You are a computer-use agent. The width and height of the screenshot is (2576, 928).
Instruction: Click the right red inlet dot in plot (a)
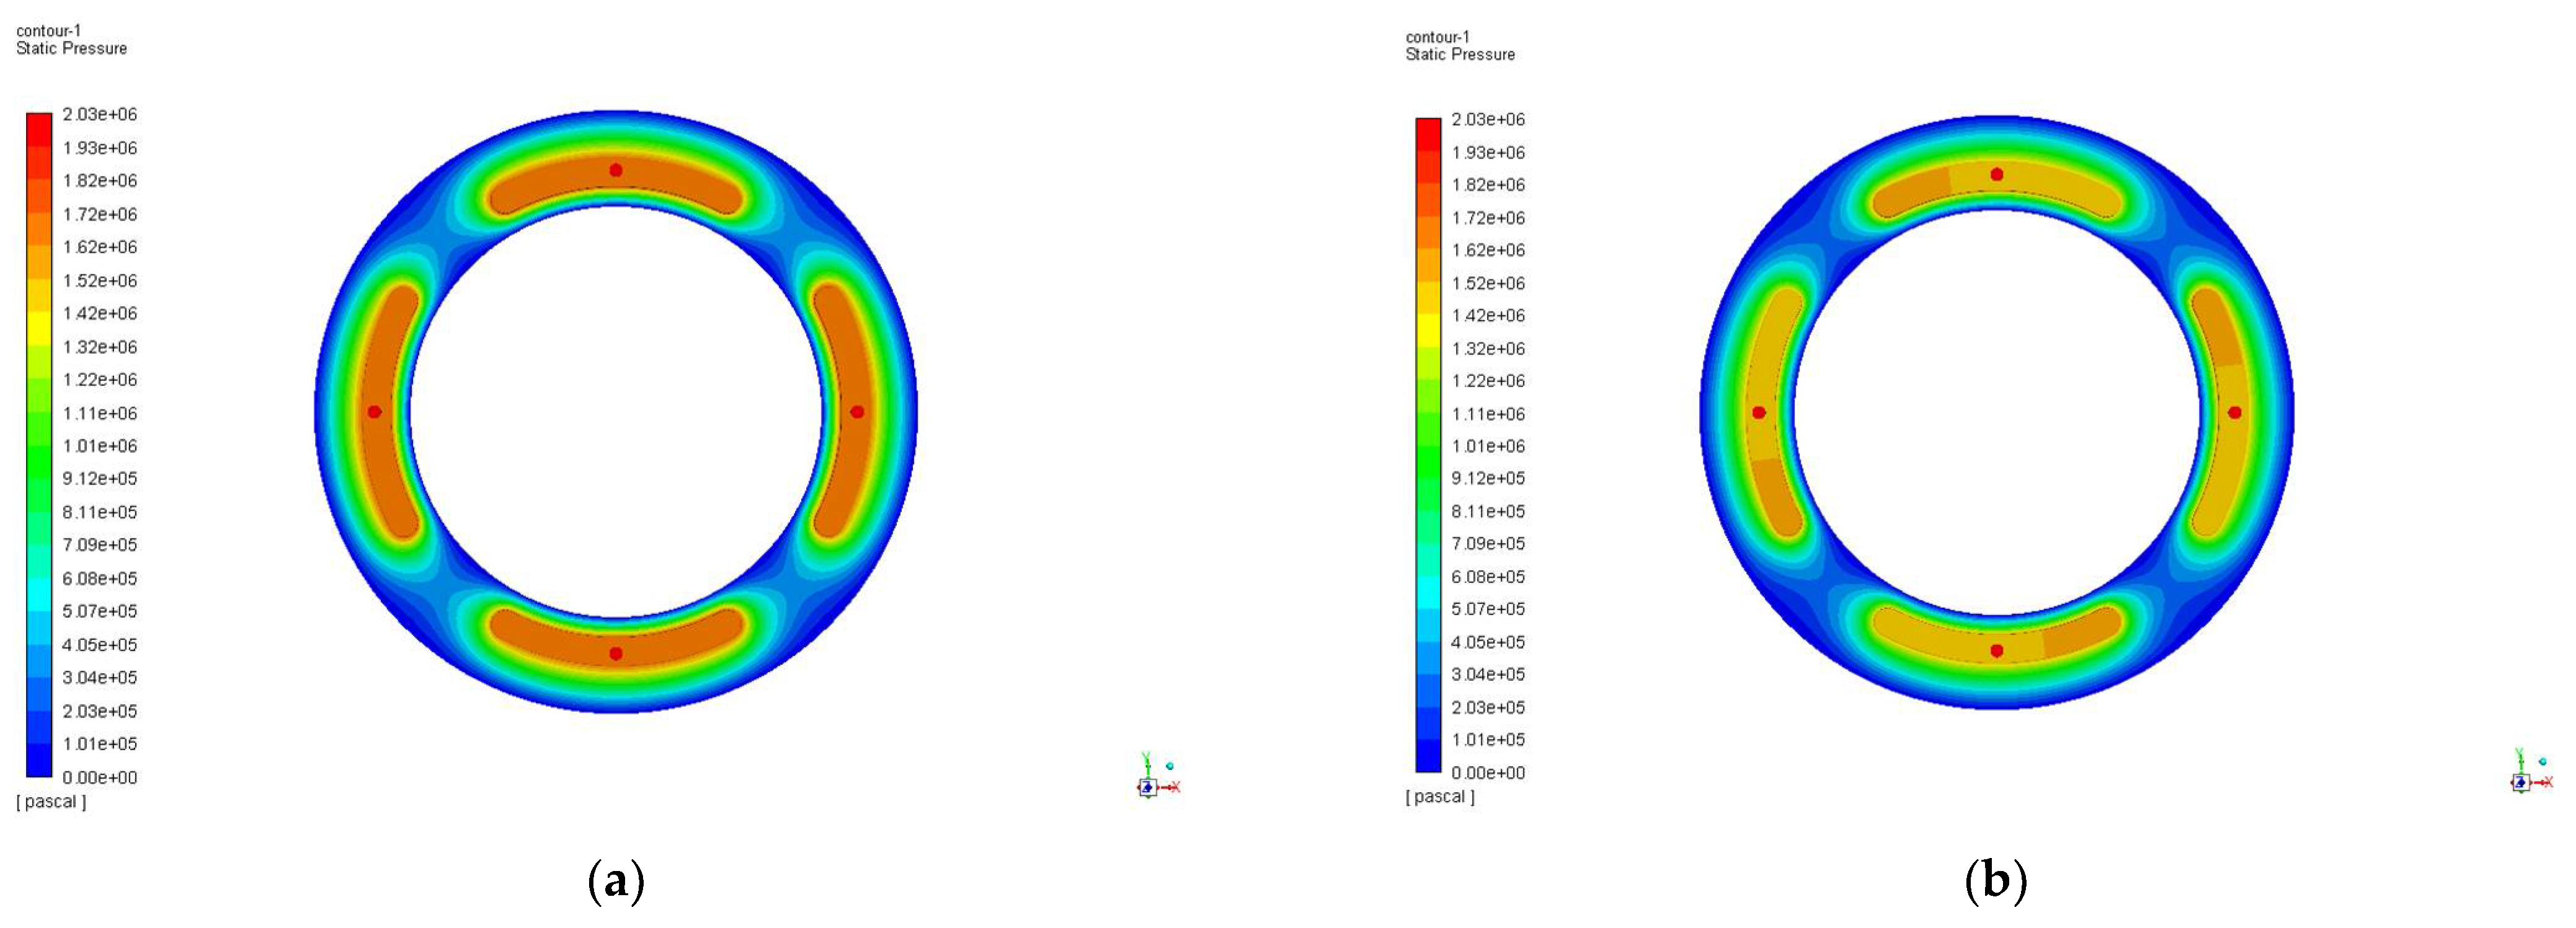[x=857, y=411]
